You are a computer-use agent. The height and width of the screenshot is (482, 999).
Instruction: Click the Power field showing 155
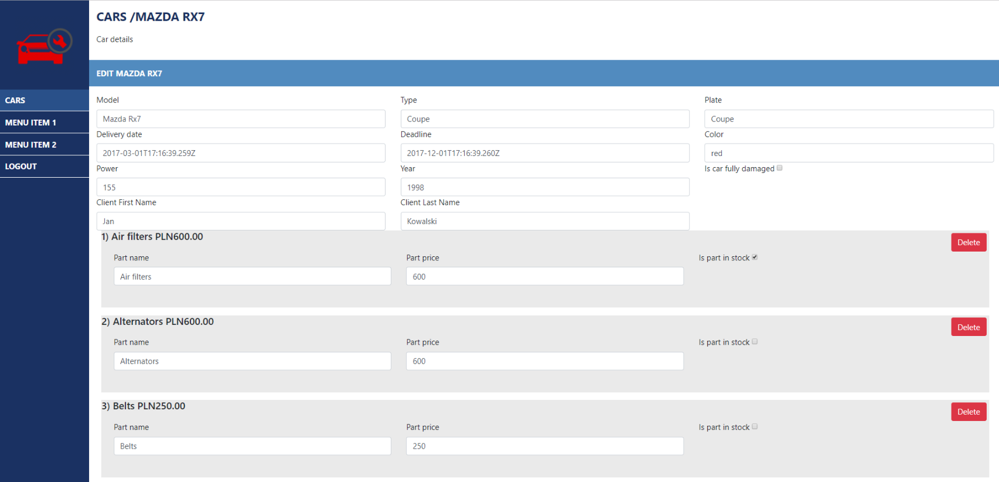point(241,187)
